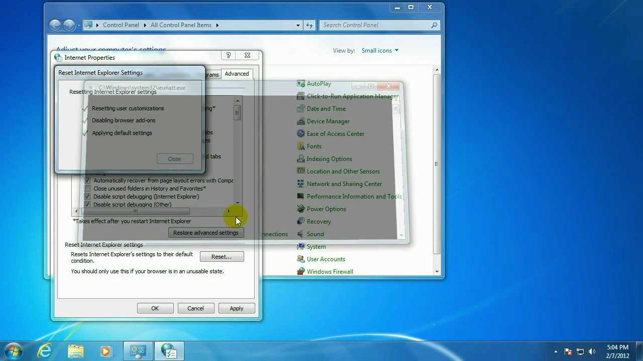Click down arrow of Control Panel window scrollbar
This screenshot has width=643, height=361.
437,271
